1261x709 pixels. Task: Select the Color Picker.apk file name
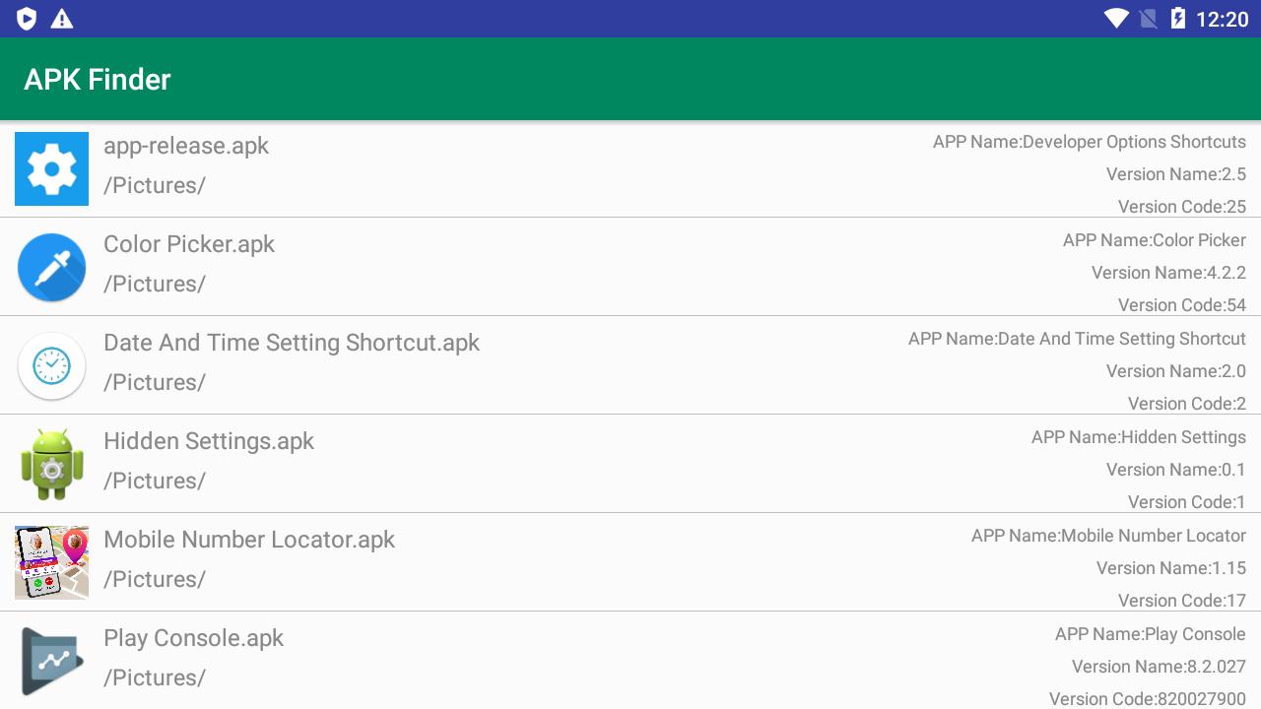[x=189, y=244]
